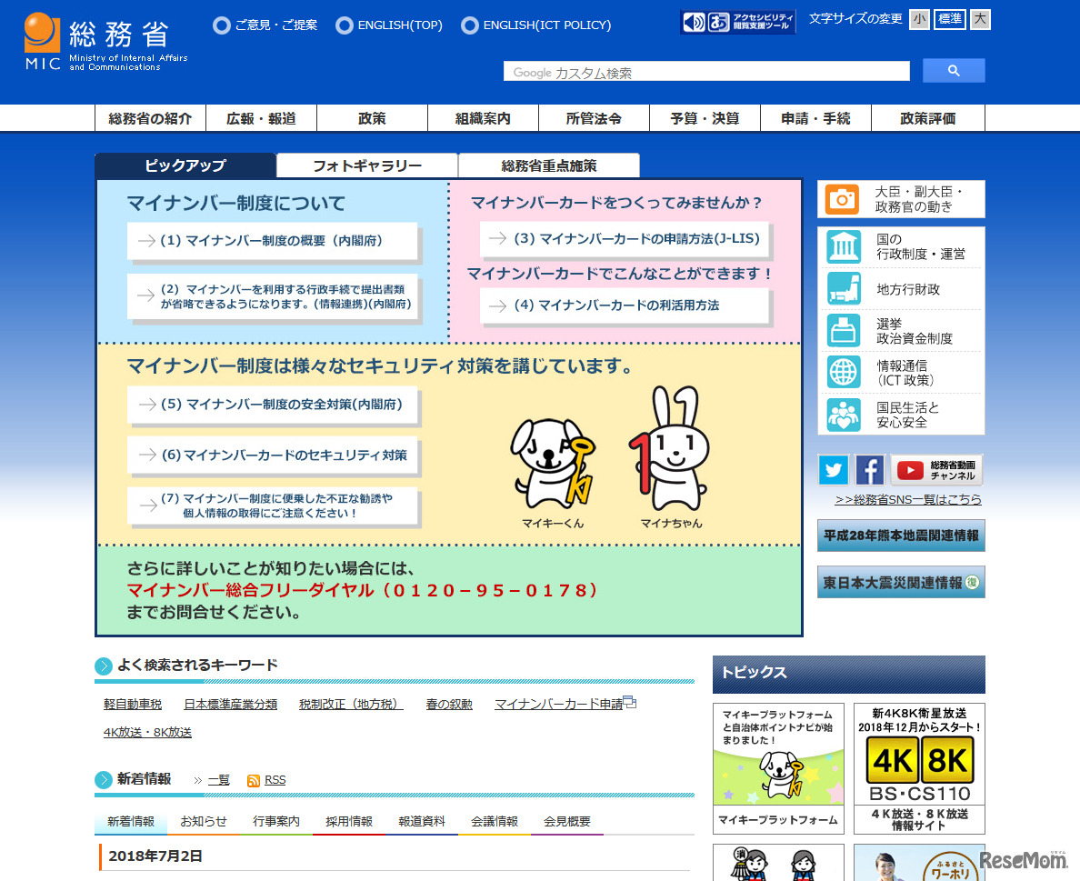The image size is (1080, 881).
Task: Click the マイナンバー制度の概要（内閣府） button
Action: [272, 242]
